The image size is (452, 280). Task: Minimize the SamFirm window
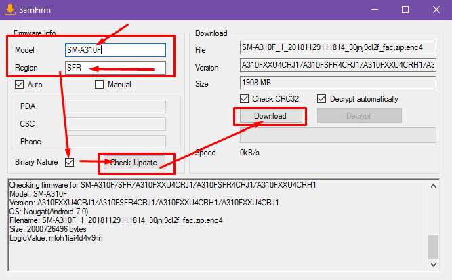375,9
